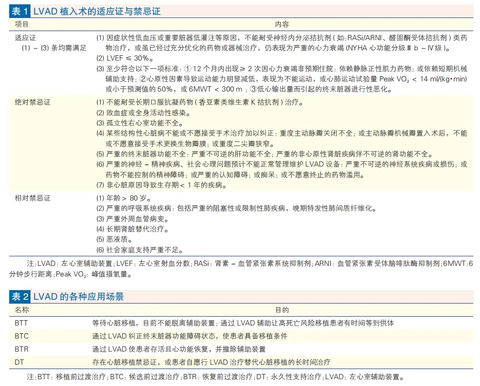The image size is (480, 386).
Task: Click the 'DT' row name in Table 2
Action: click(x=19, y=362)
